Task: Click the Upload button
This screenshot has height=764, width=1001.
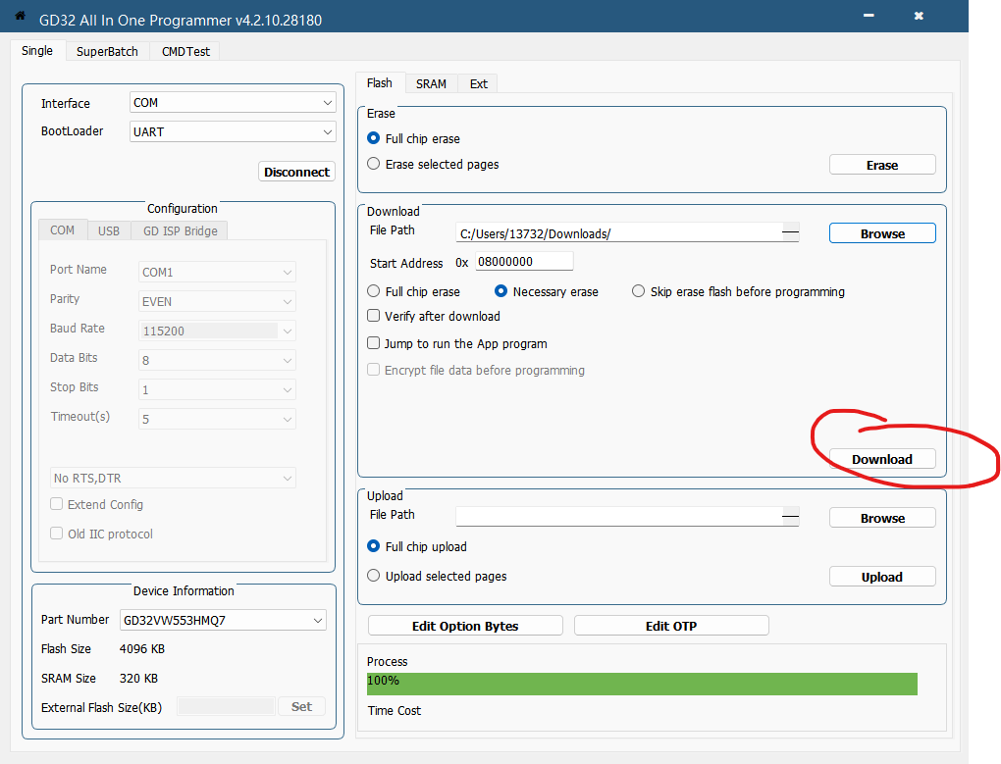Action: tap(882, 577)
